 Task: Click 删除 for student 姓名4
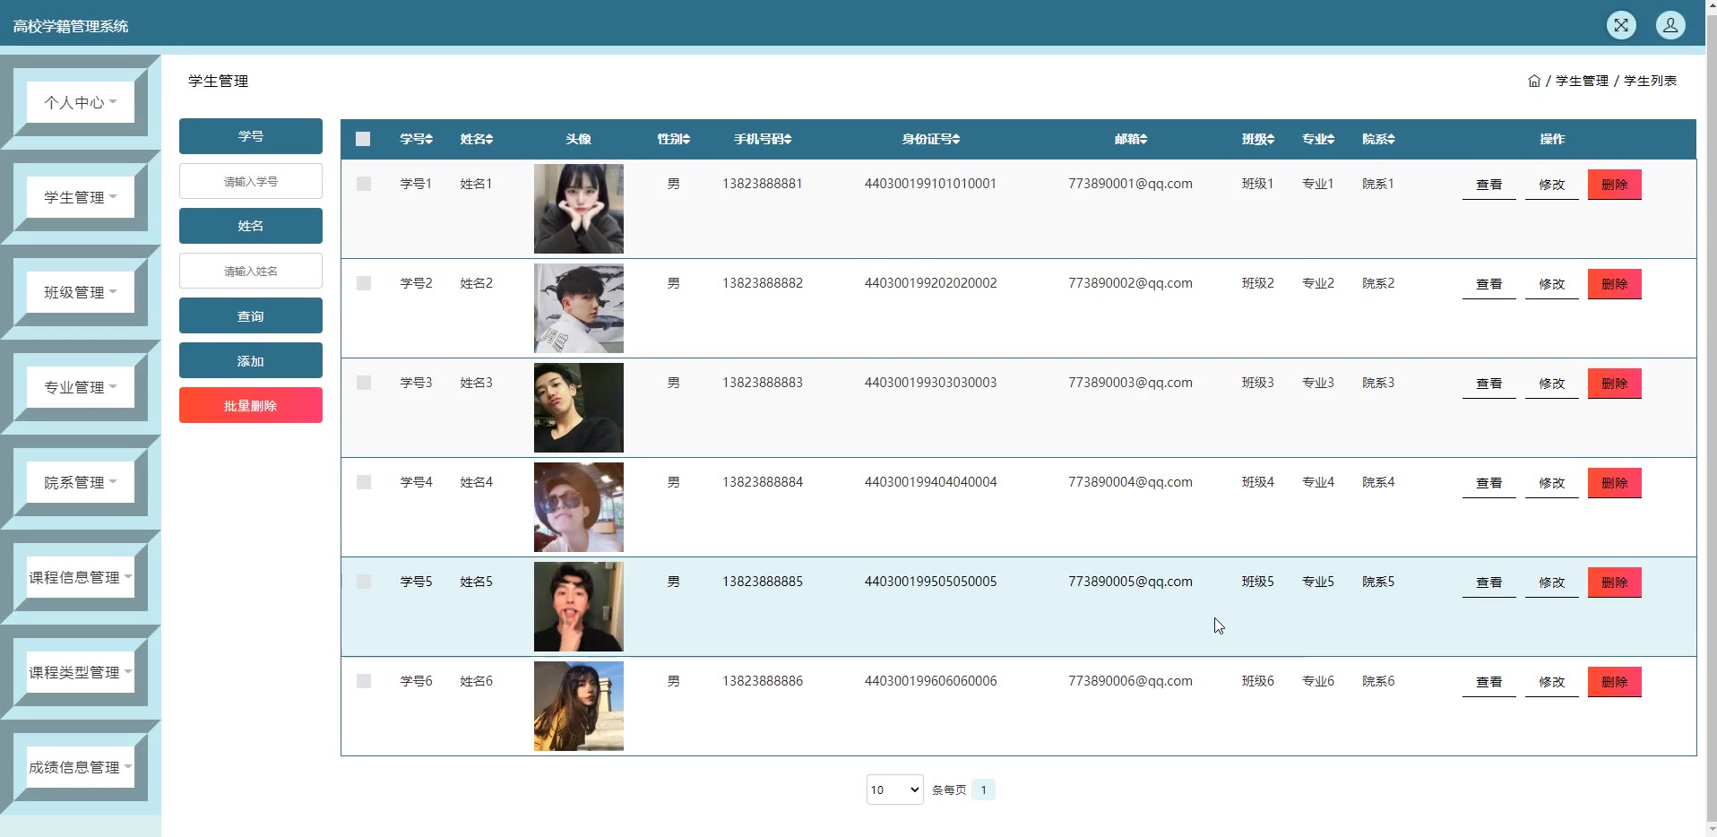(1615, 483)
